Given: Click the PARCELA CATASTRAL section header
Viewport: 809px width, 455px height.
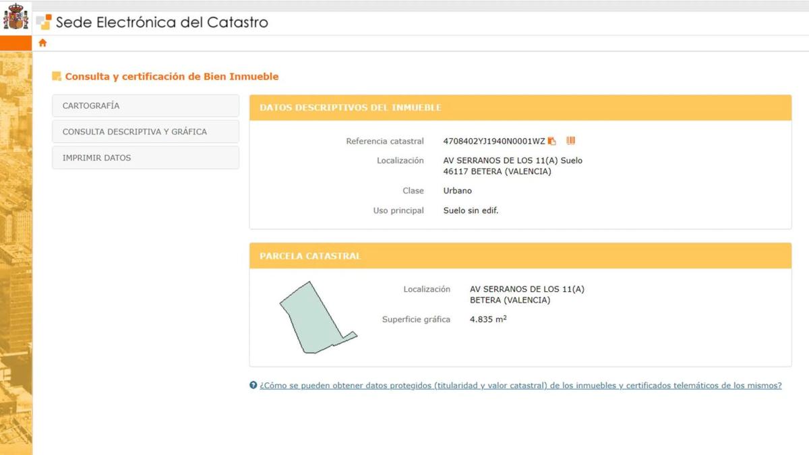Looking at the screenshot, I should [x=310, y=256].
